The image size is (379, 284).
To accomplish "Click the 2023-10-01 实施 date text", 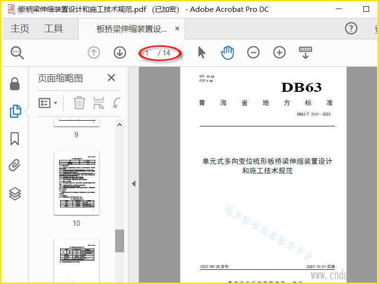I will (x=321, y=266).
